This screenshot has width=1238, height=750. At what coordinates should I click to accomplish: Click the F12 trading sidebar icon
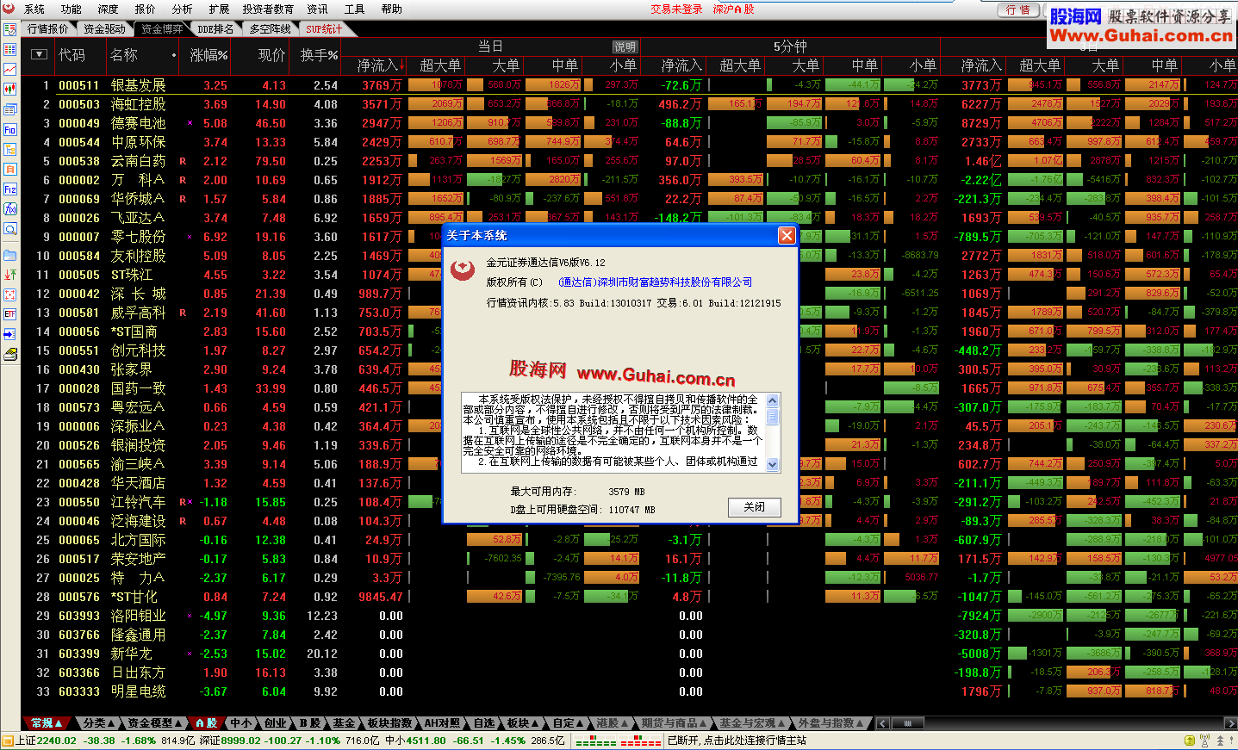pyautogui.click(x=10, y=189)
